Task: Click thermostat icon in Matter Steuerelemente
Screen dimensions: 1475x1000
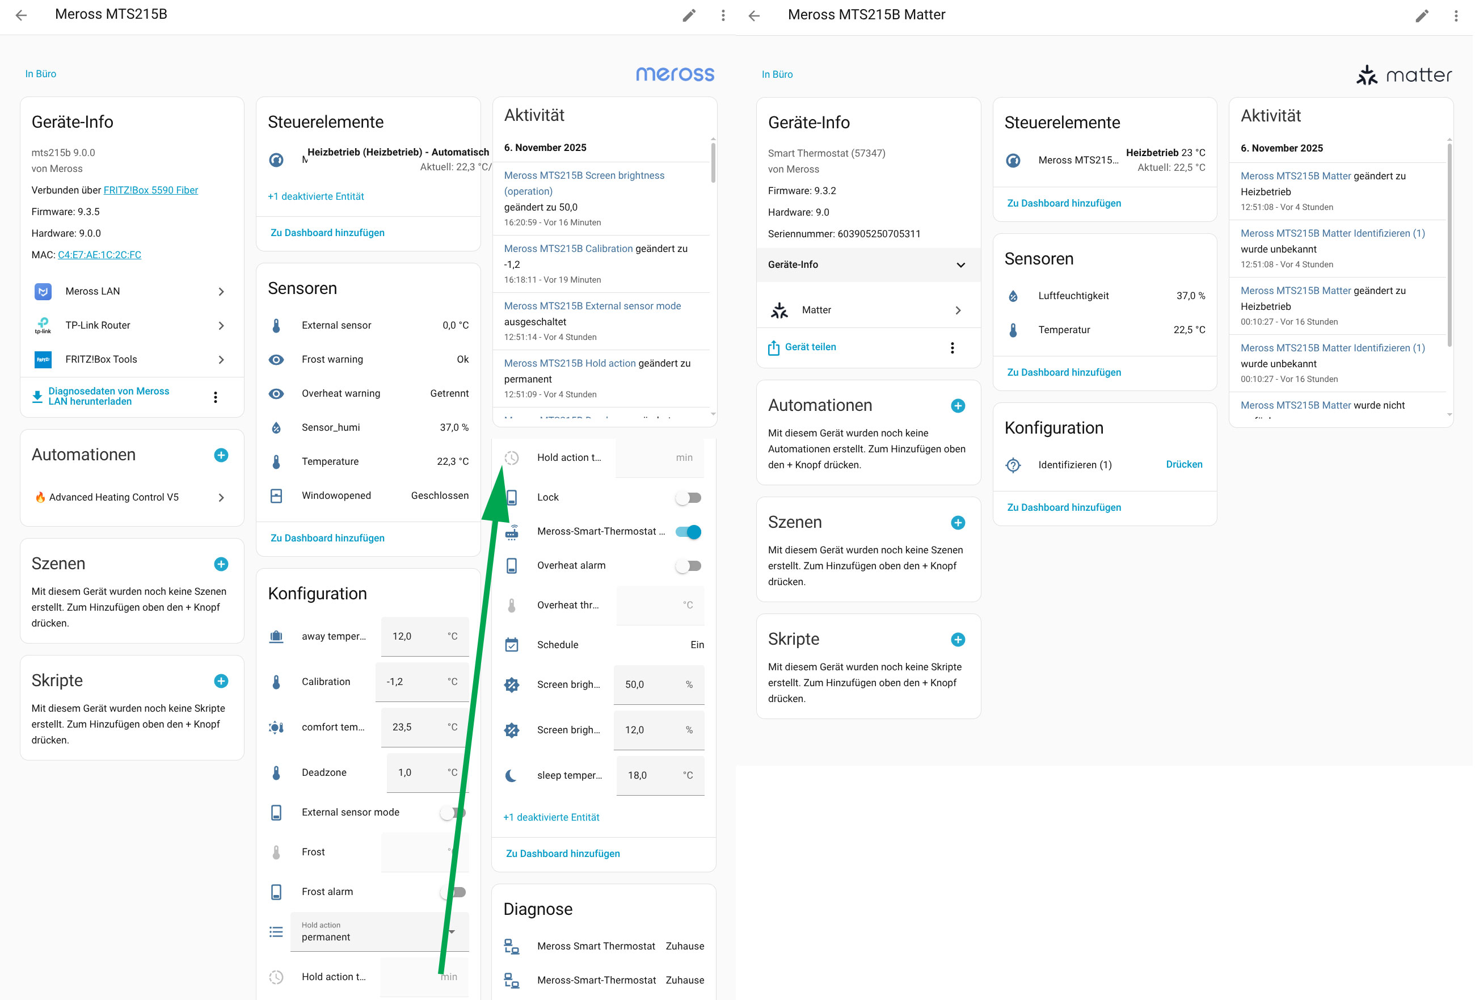Action: (1013, 161)
